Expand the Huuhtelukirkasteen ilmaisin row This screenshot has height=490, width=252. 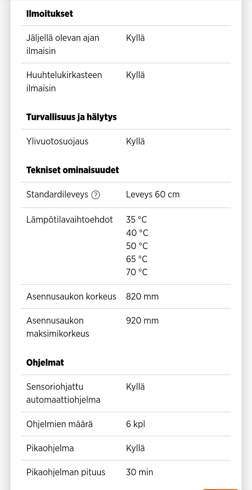click(x=64, y=81)
